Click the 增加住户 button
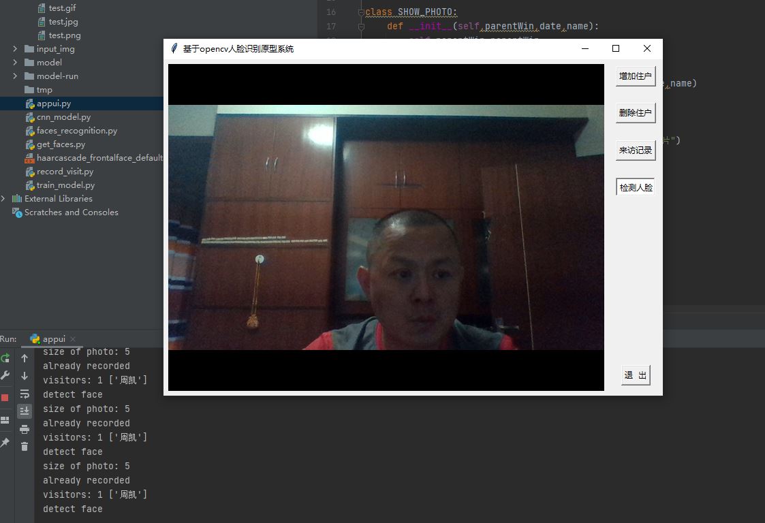The image size is (765, 523). pyautogui.click(x=635, y=76)
